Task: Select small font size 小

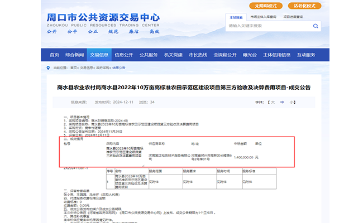Action: 292,103
